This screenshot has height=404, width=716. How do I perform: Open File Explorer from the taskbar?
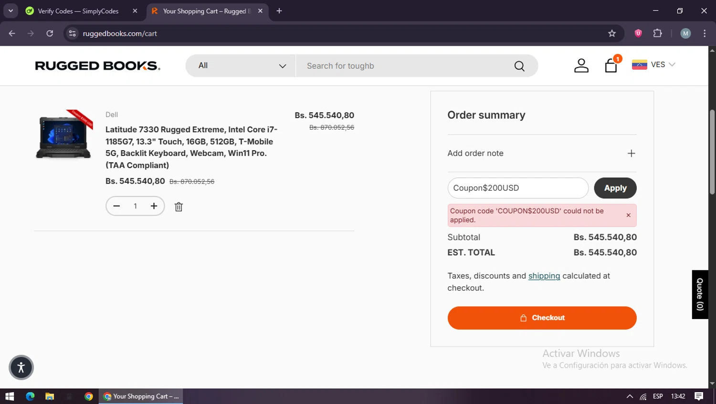(50, 396)
